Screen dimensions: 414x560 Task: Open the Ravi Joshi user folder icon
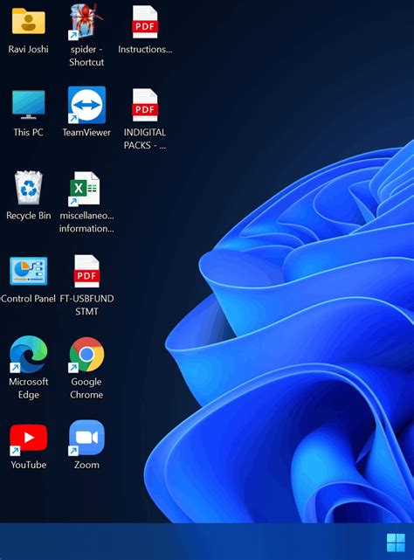click(x=29, y=21)
